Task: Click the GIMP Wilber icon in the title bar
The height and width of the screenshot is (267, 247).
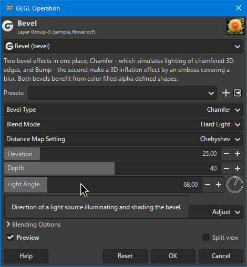Action: coord(9,8)
